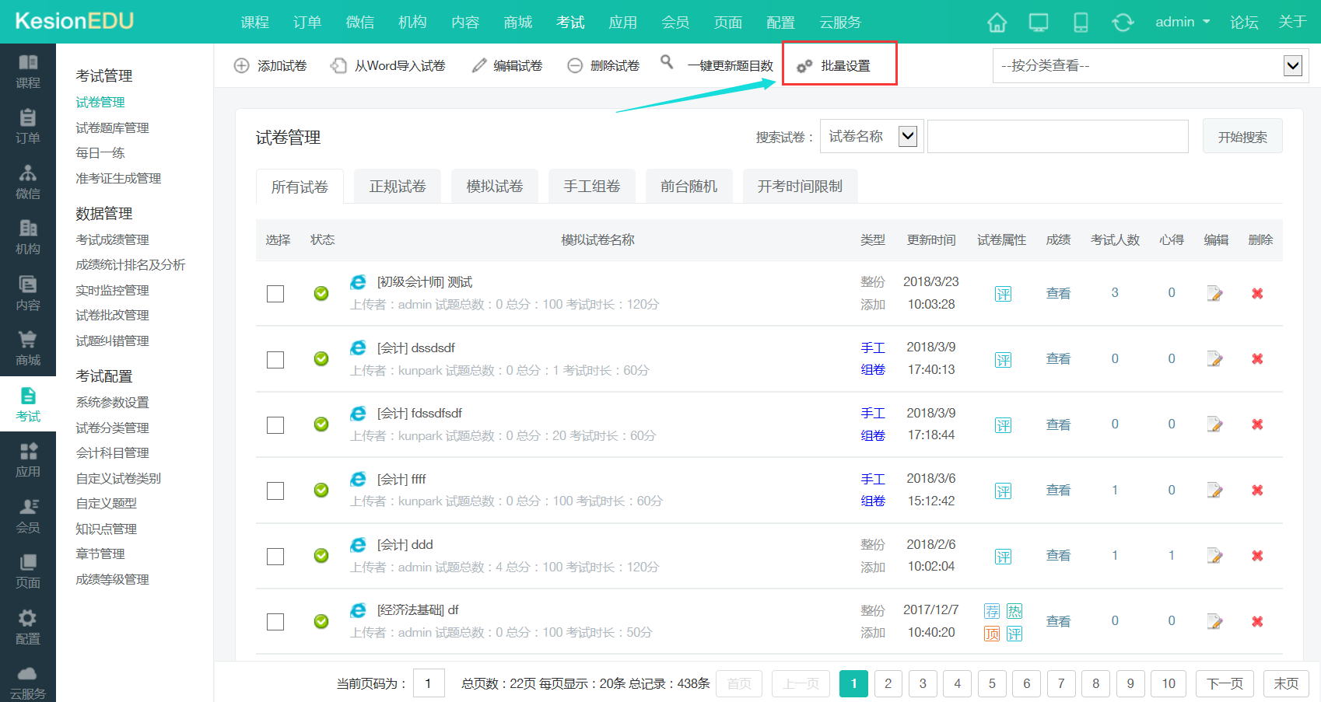Click the home icon in the top bar
The width and height of the screenshot is (1321, 702).
coord(997,23)
